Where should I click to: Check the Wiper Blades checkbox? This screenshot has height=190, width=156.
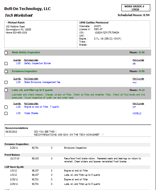click(6, 113)
